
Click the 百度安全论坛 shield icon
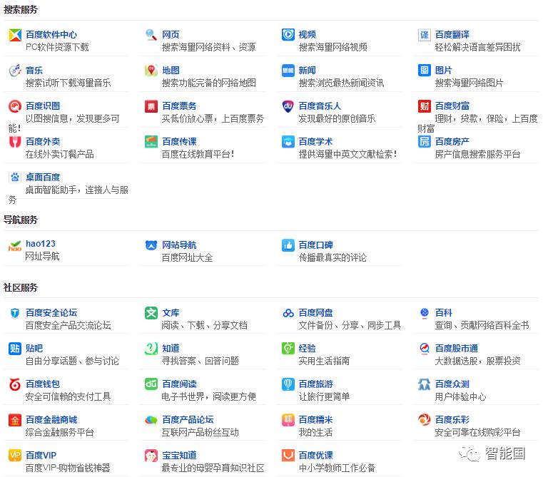point(15,313)
